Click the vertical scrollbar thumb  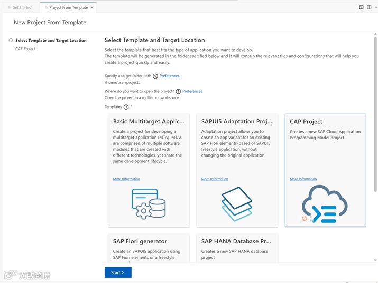coord(375,114)
